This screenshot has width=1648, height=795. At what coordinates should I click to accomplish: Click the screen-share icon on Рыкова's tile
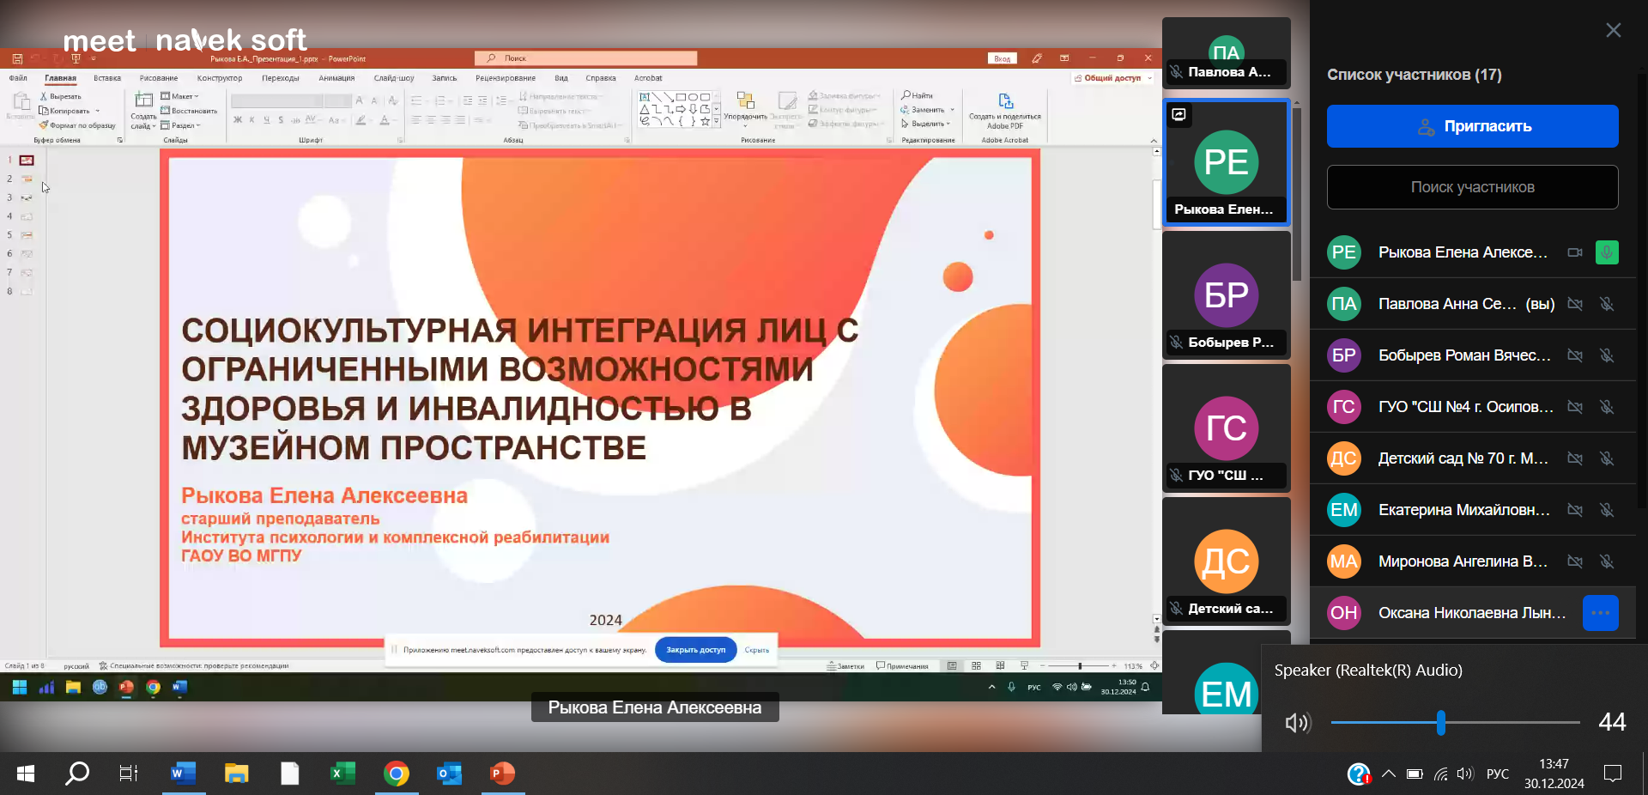1179,114
